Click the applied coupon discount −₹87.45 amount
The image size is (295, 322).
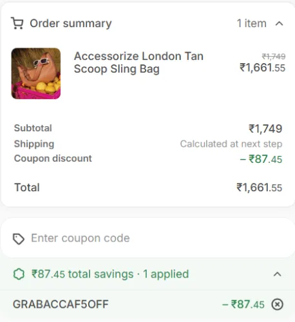[x=243, y=305]
